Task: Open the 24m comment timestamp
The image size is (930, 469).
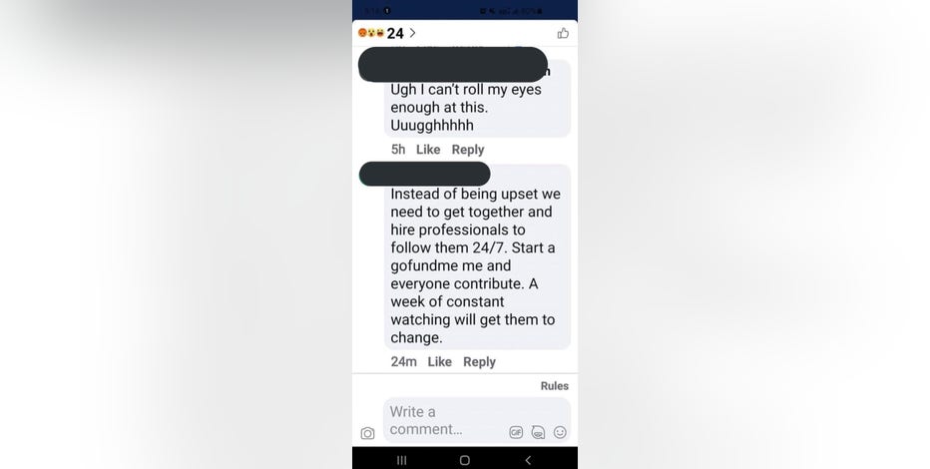Action: coord(403,361)
